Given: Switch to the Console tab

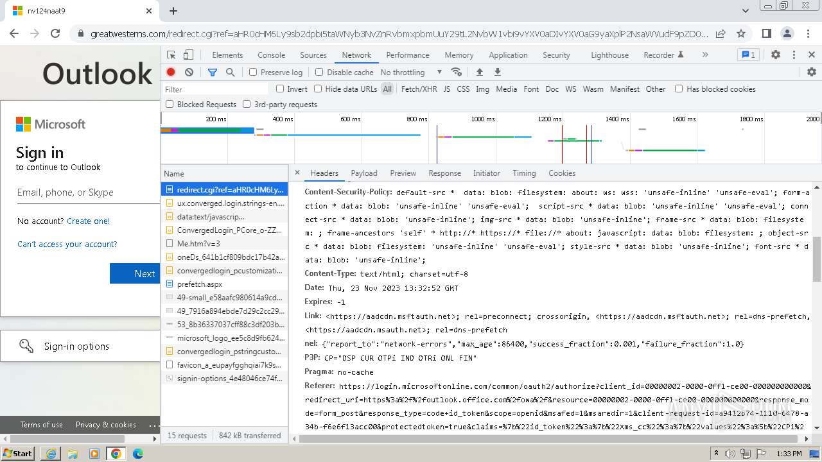Looking at the screenshot, I should pyautogui.click(x=271, y=55).
